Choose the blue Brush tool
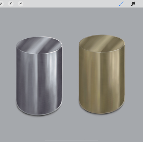143x142 pixels. (x=121, y=4)
